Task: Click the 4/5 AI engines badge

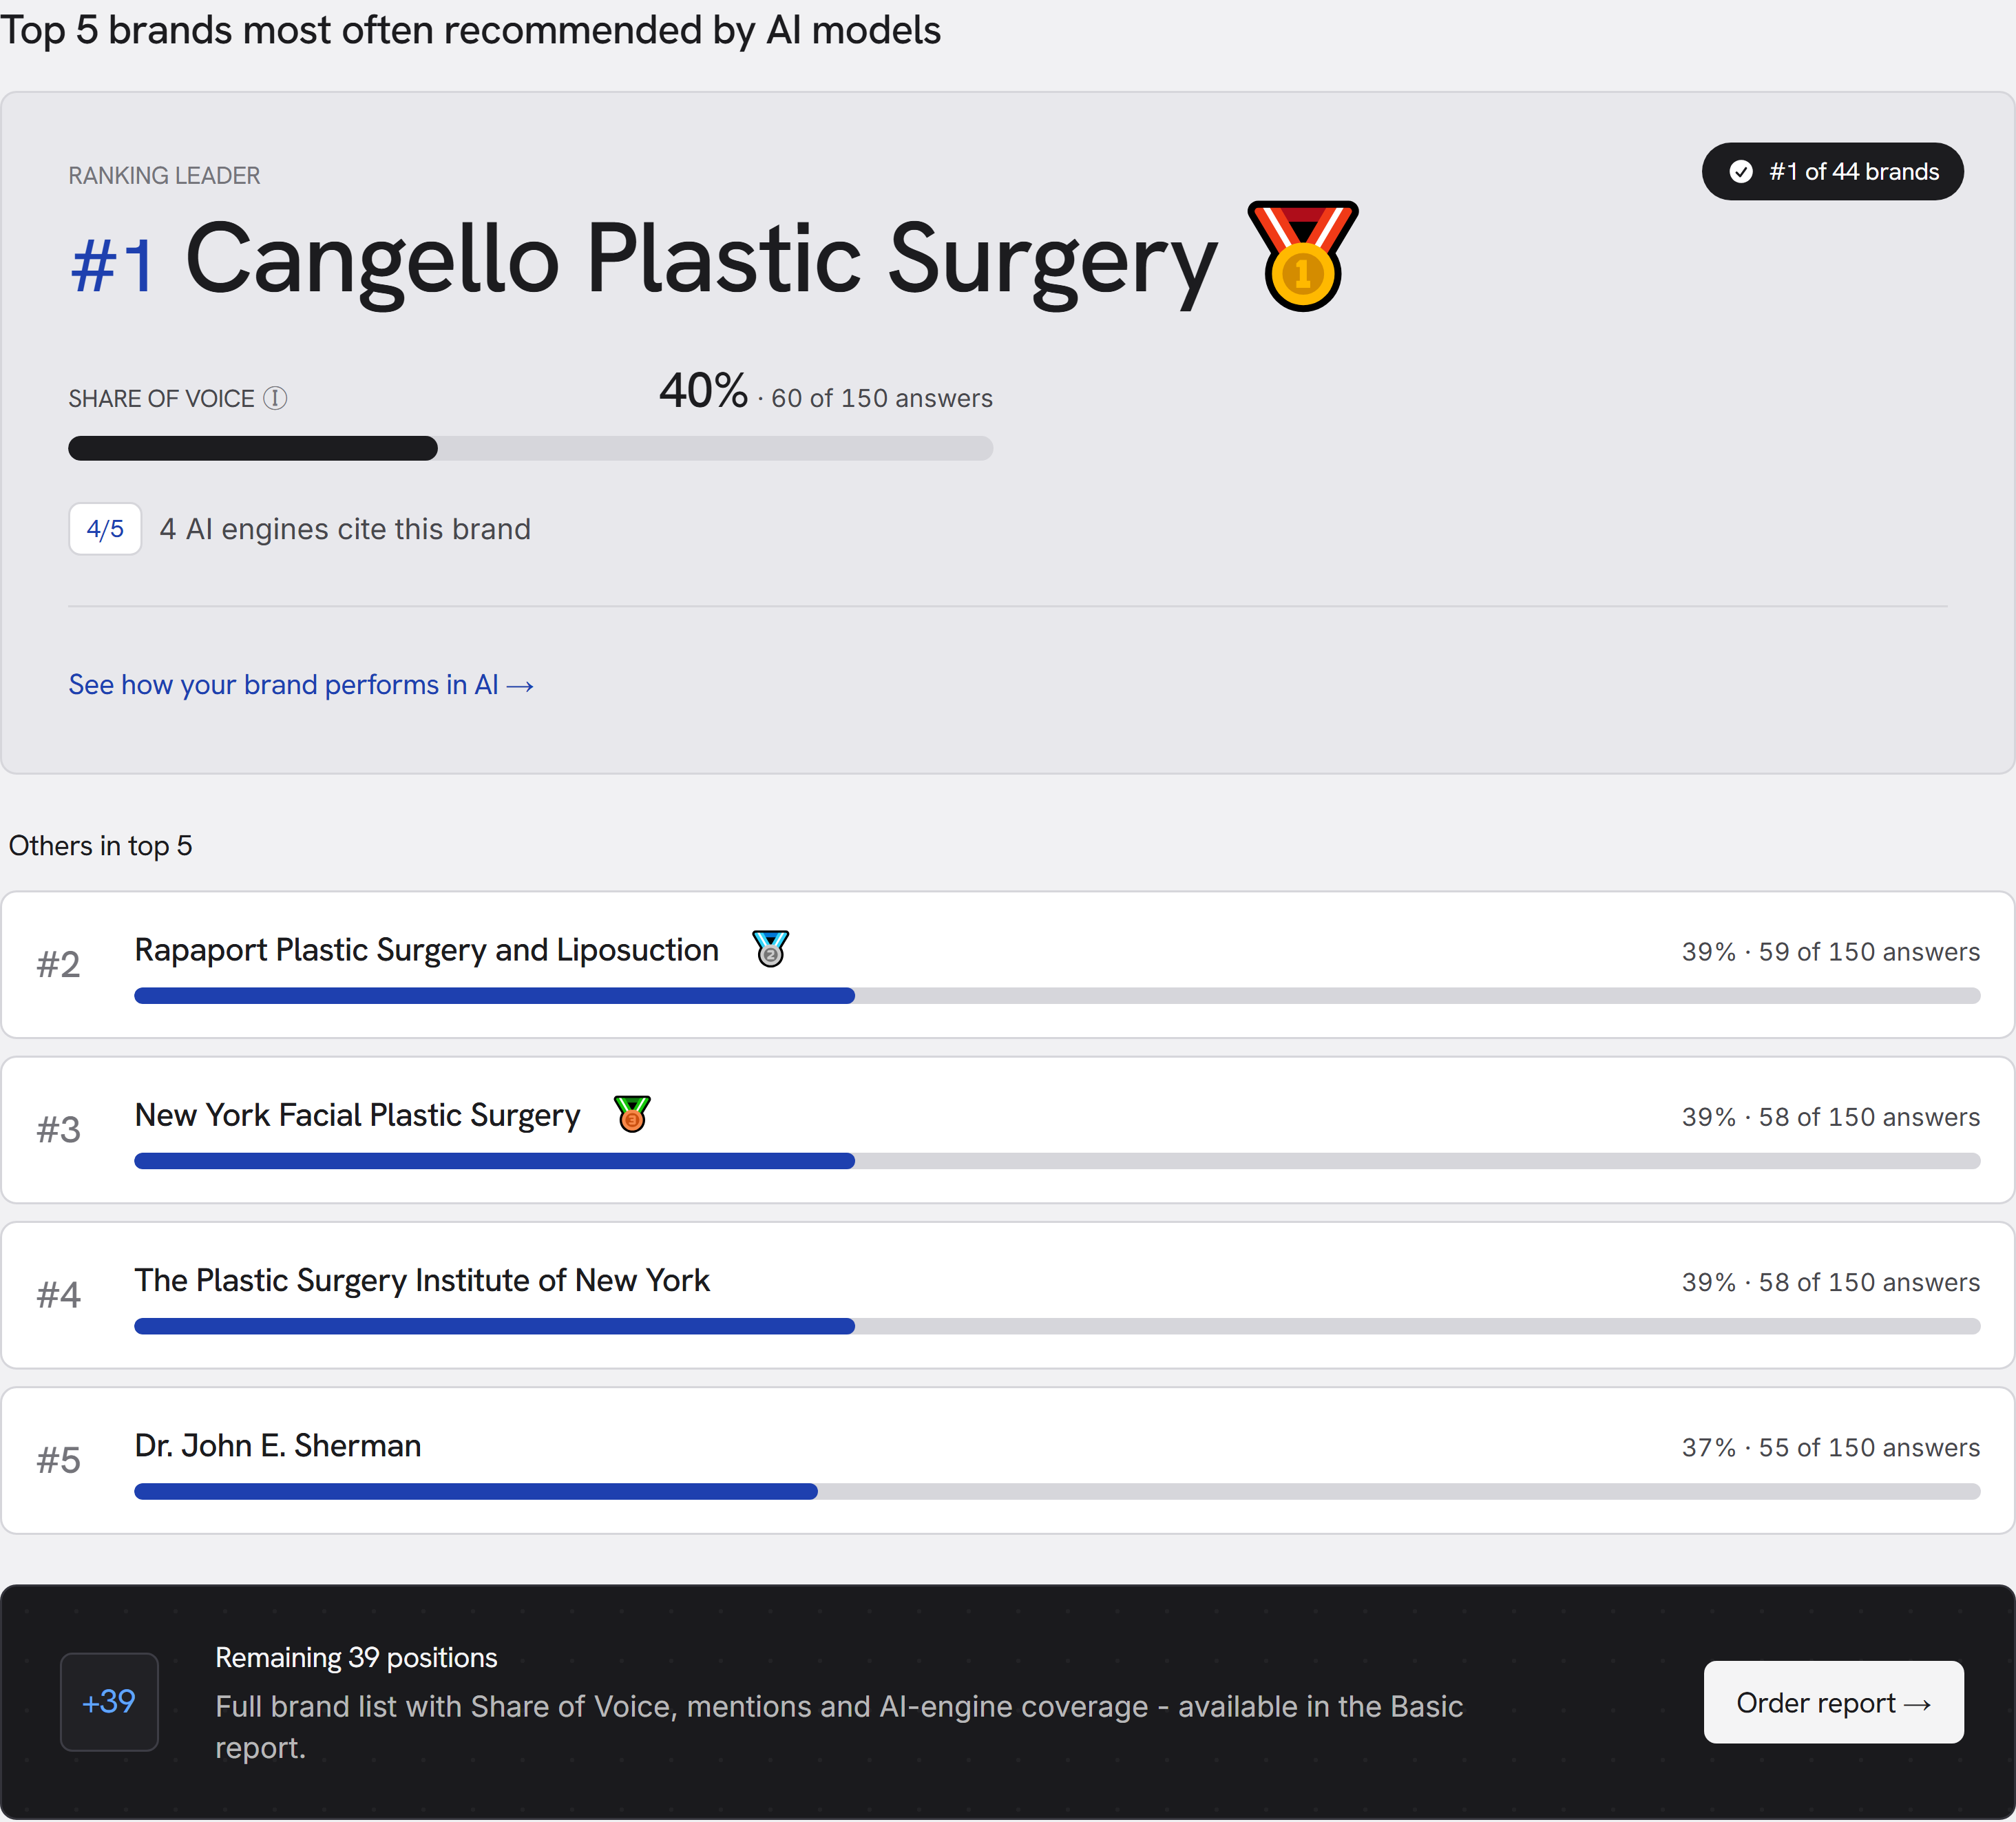Action: 105,528
